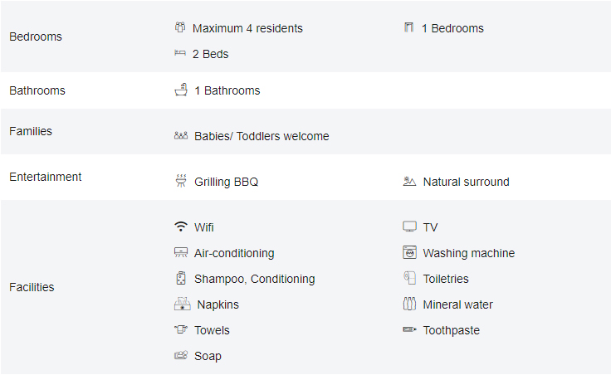
Task: Click the air-conditioning unit icon
Action: tap(181, 253)
